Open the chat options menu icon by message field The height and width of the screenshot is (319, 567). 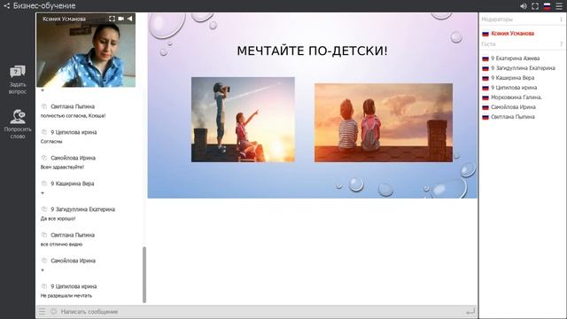(42, 311)
